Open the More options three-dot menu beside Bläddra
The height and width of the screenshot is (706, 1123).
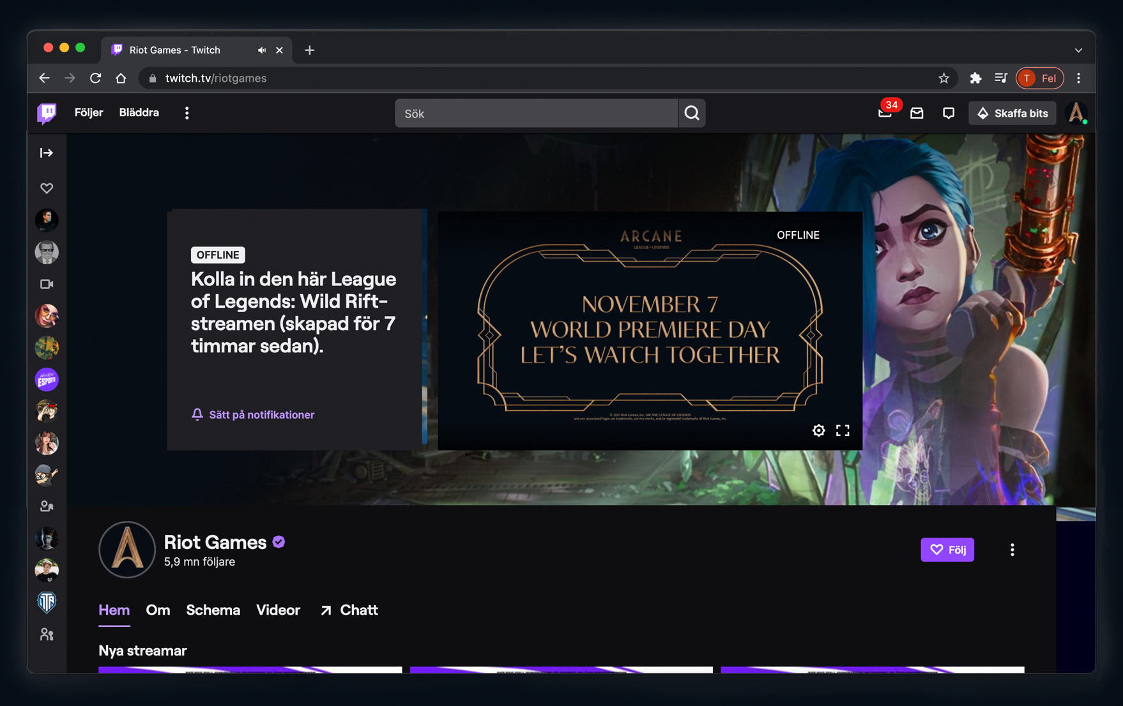pos(187,112)
